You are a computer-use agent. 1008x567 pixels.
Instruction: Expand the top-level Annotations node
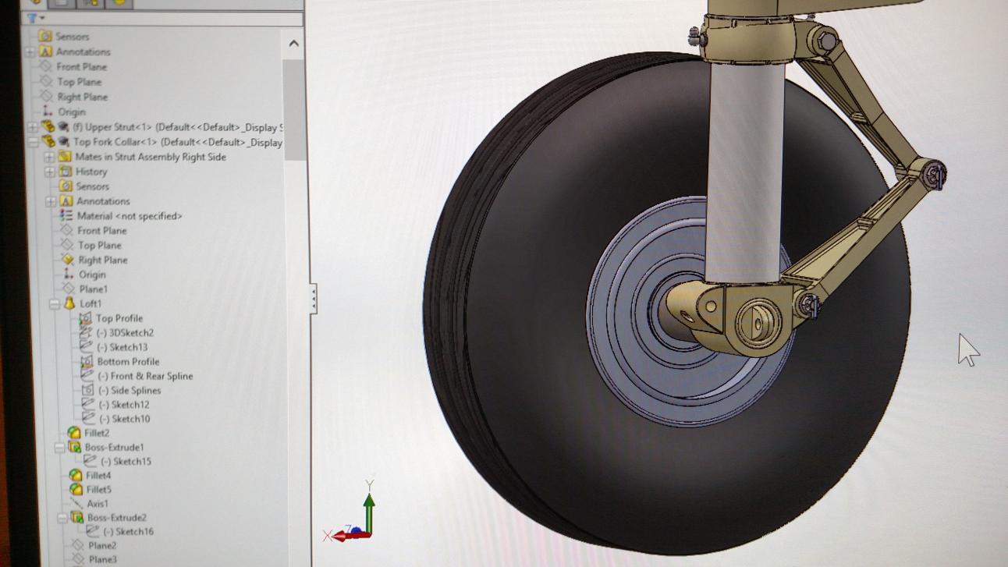click(30, 52)
